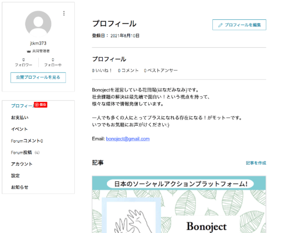The height and width of the screenshot is (233, 291).
Task: Open the three-dot menu on profile card
Action: pyautogui.click(x=64, y=13)
